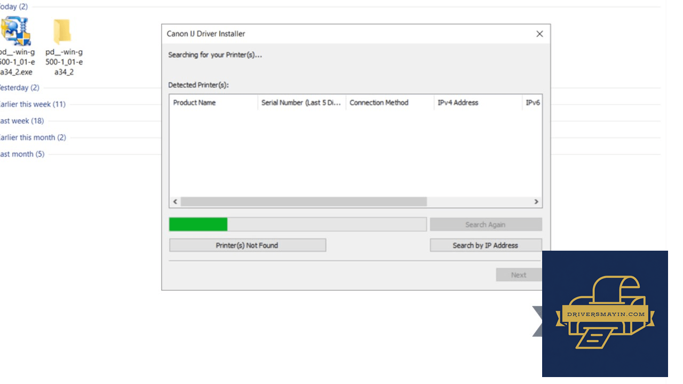Click the a34_2 folder name label
The height and width of the screenshot is (384, 683).
(x=64, y=62)
